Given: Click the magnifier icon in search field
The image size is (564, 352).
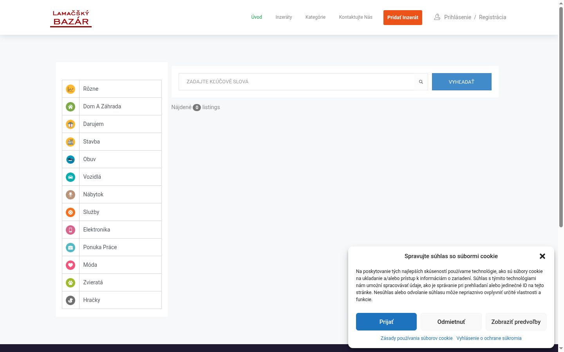Looking at the screenshot, I should tap(421, 82).
